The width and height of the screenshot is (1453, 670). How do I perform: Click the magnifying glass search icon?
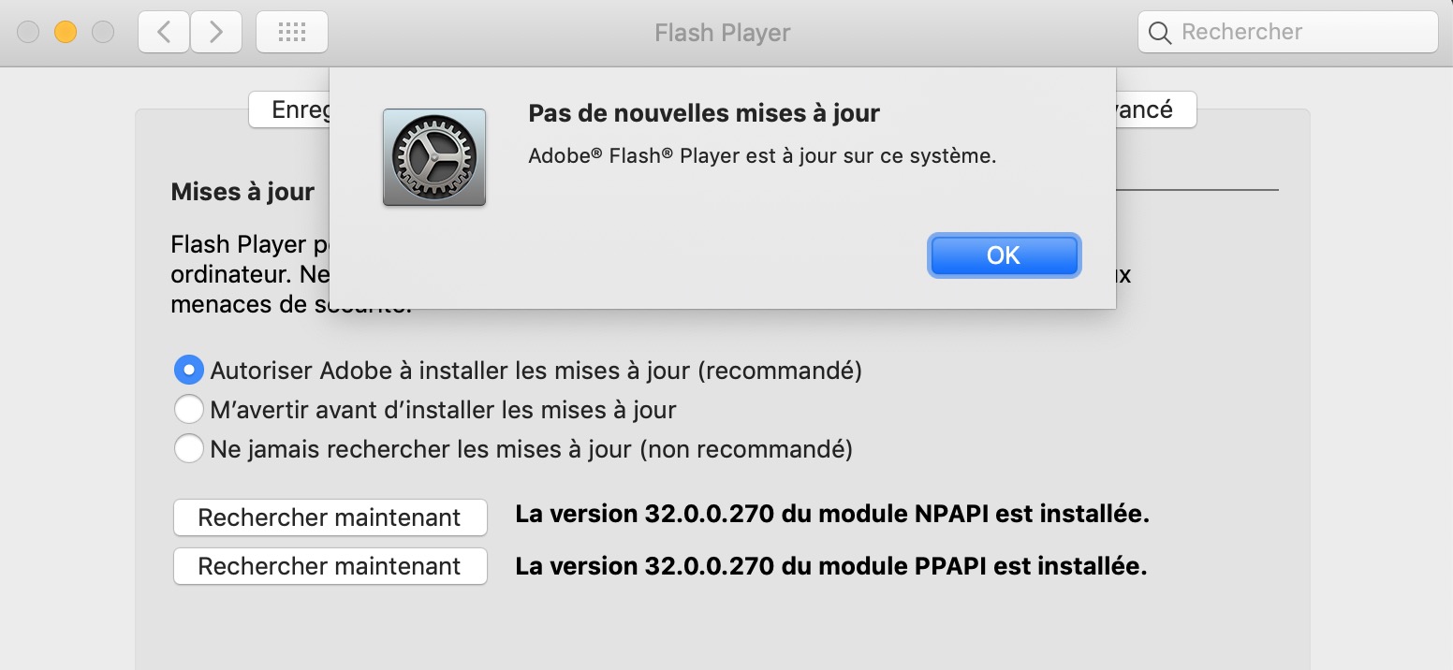tap(1160, 33)
